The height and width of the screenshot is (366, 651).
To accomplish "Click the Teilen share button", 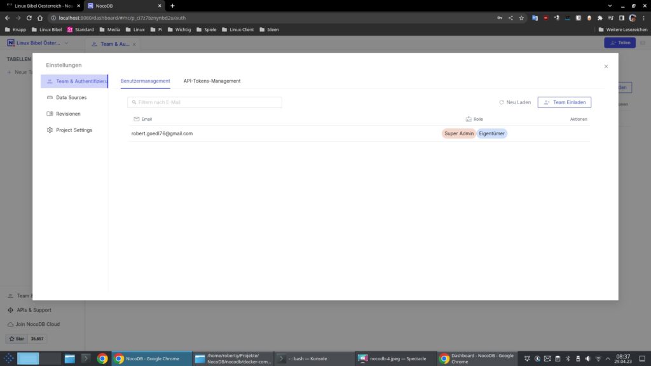I will point(620,43).
